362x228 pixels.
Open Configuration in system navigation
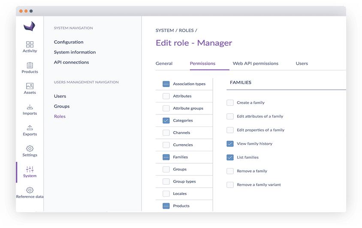coord(69,42)
